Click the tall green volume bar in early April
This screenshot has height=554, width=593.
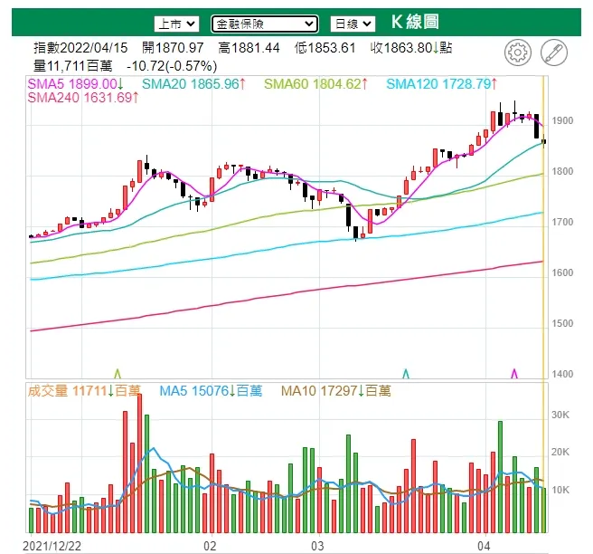[x=501, y=477]
